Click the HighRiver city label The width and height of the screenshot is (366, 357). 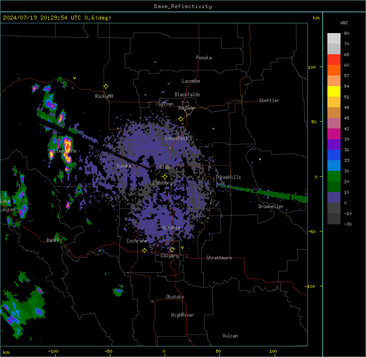[183, 315]
